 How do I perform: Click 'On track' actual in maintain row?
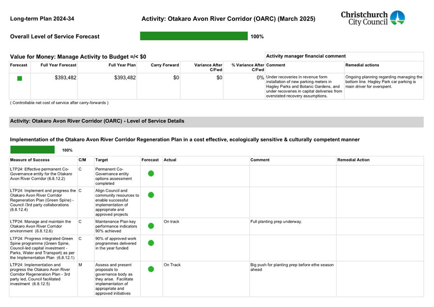(171, 222)
